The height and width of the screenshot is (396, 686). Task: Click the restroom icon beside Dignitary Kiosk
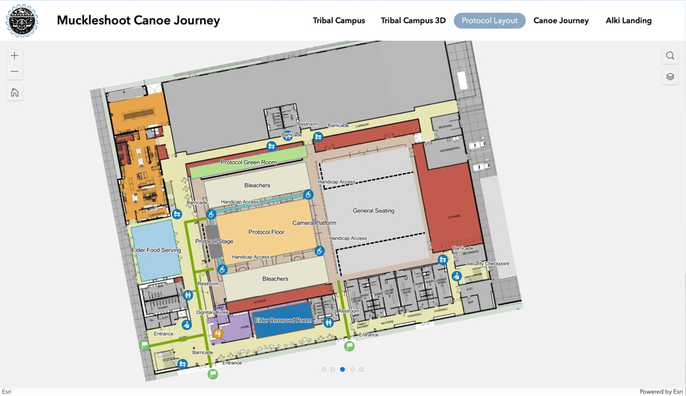click(x=188, y=295)
